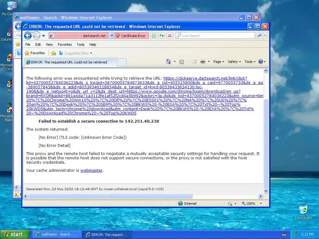Click the keyboard icon in system tray
The image size is (319, 239).
[x=284, y=235]
